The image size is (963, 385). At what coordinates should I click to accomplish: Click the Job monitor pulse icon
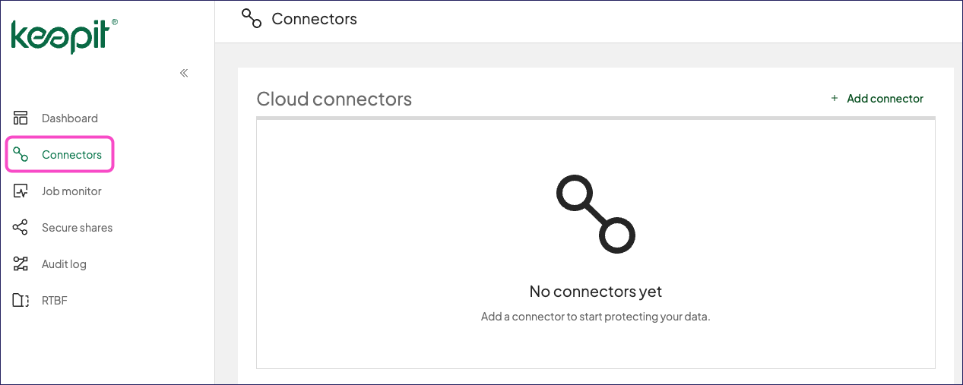click(x=21, y=191)
